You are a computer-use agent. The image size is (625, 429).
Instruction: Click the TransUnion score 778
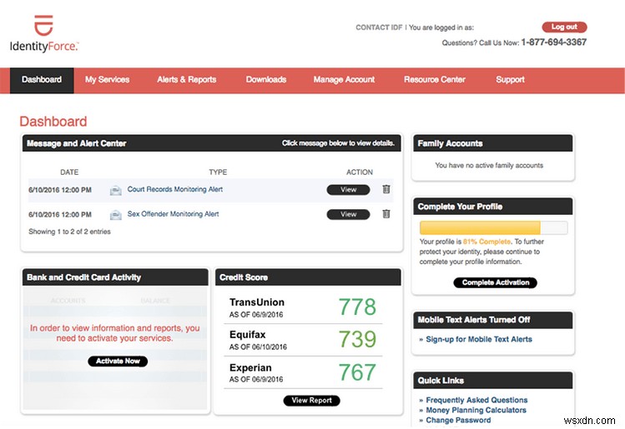pos(357,307)
